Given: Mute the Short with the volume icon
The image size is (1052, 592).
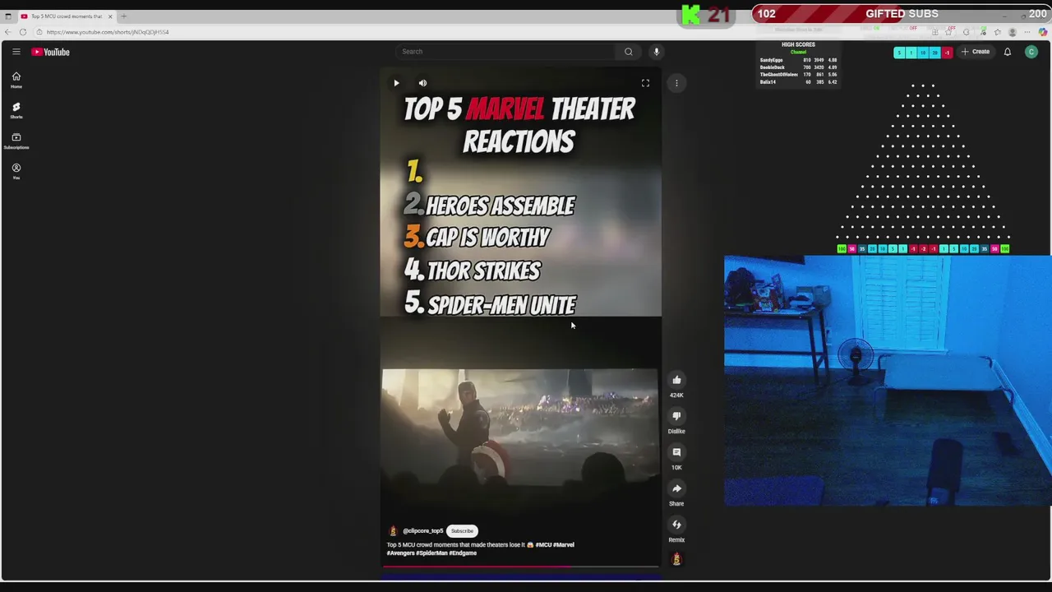Looking at the screenshot, I should click(x=422, y=83).
